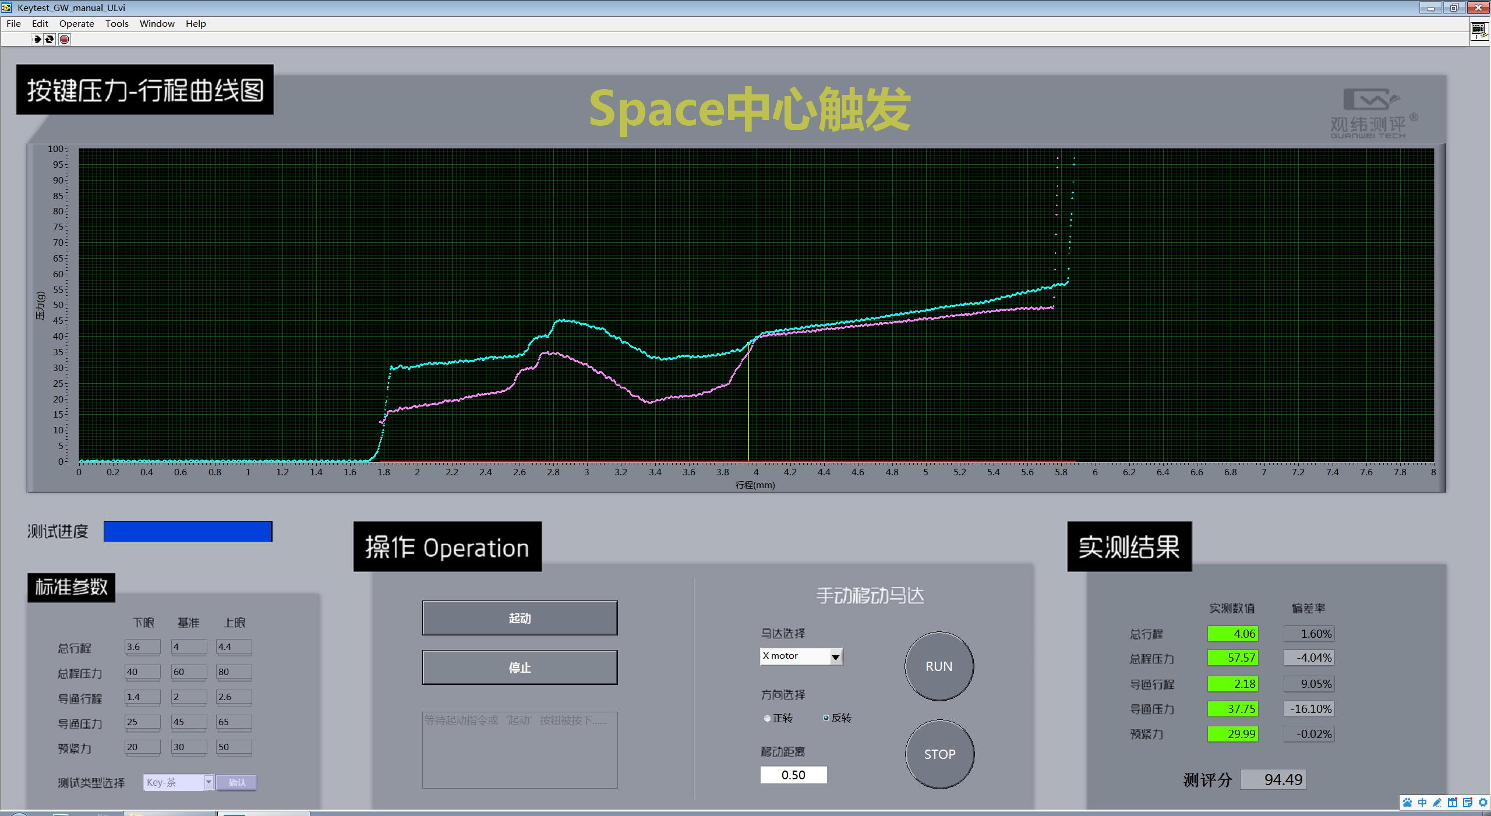Select the 正转 radio button
This screenshot has height=816, width=1491.
click(767, 718)
